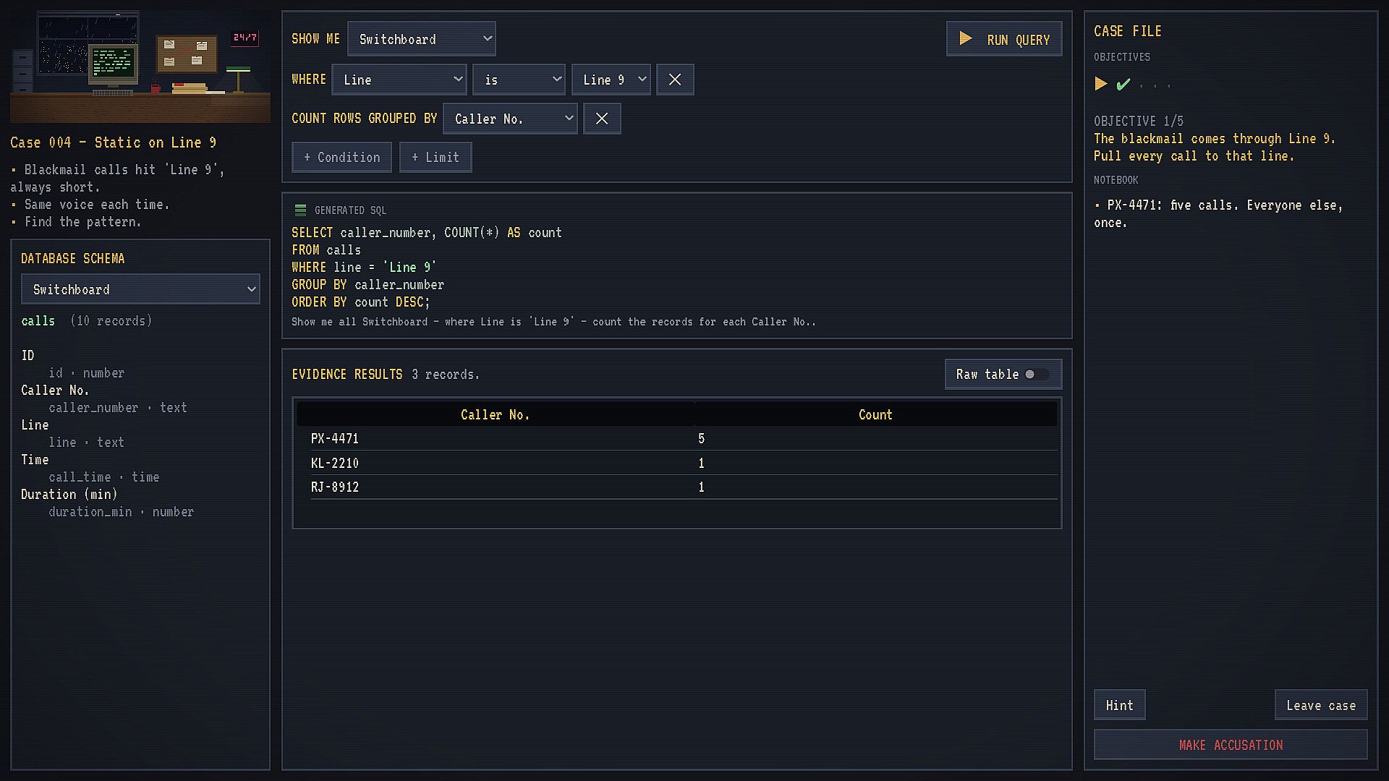
Task: Click the Caller No. column header
Action: click(x=495, y=414)
